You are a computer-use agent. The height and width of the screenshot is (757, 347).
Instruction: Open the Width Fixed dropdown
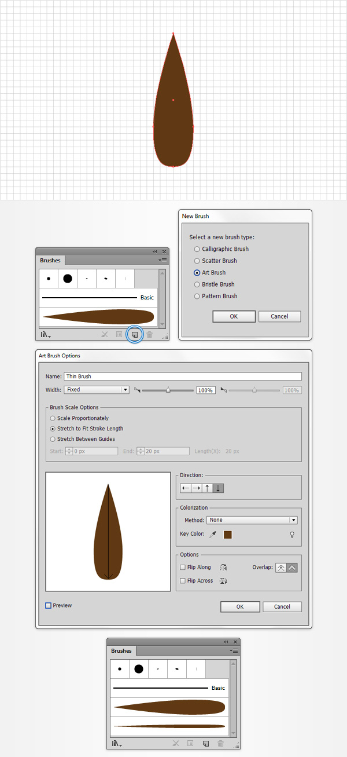coord(96,390)
